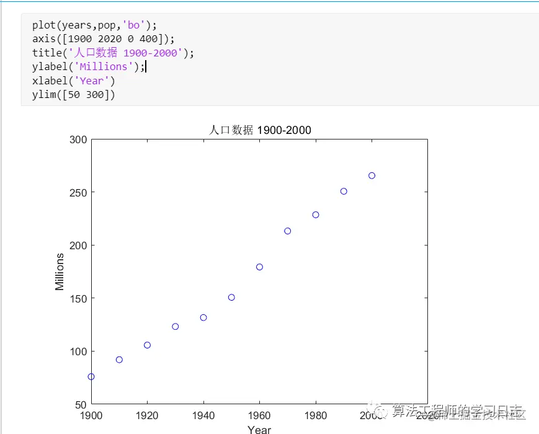Select the data point at year 1920
Screen dimensions: 539x434
click(x=147, y=345)
